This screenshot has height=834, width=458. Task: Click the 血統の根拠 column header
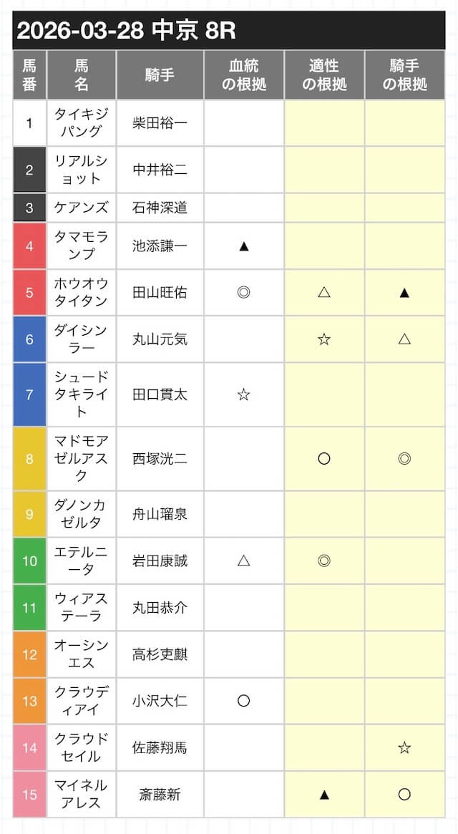[x=243, y=75]
